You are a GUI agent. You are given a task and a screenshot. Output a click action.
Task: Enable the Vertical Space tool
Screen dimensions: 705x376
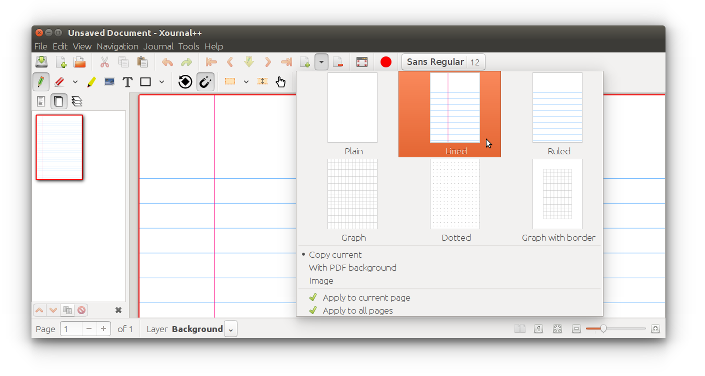pos(262,81)
